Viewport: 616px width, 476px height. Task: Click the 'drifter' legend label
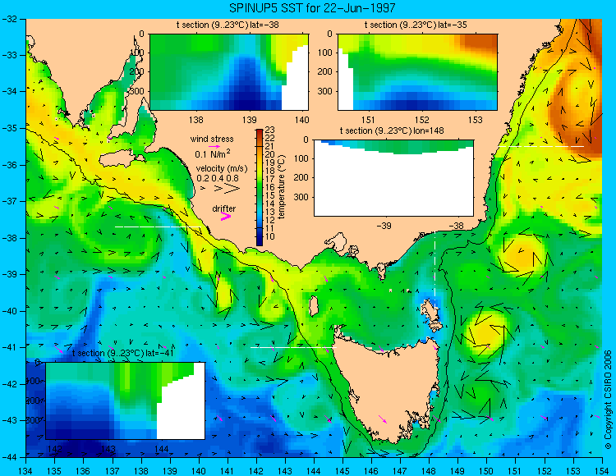(x=224, y=208)
